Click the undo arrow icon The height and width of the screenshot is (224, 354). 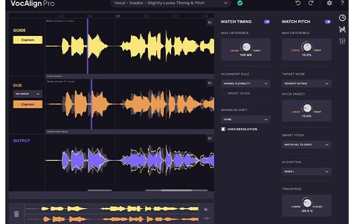298,3
